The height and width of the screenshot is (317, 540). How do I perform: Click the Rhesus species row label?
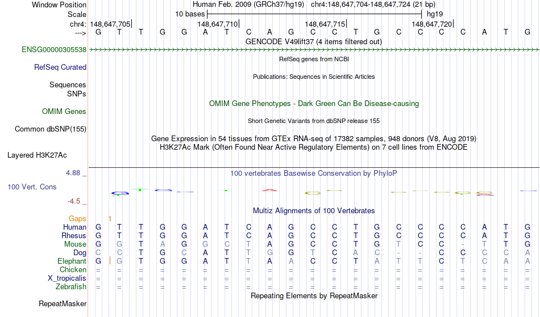tap(74, 236)
